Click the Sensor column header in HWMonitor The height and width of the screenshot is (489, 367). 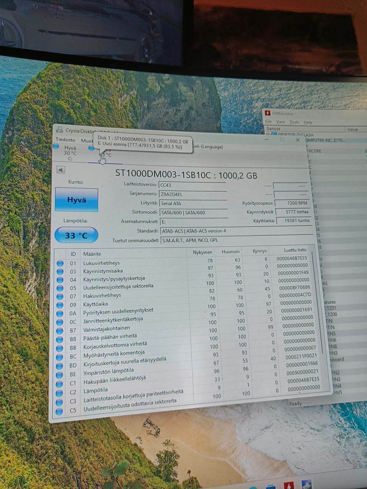tap(305, 129)
